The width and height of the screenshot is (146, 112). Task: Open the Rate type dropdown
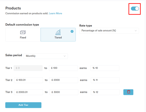click(109, 31)
